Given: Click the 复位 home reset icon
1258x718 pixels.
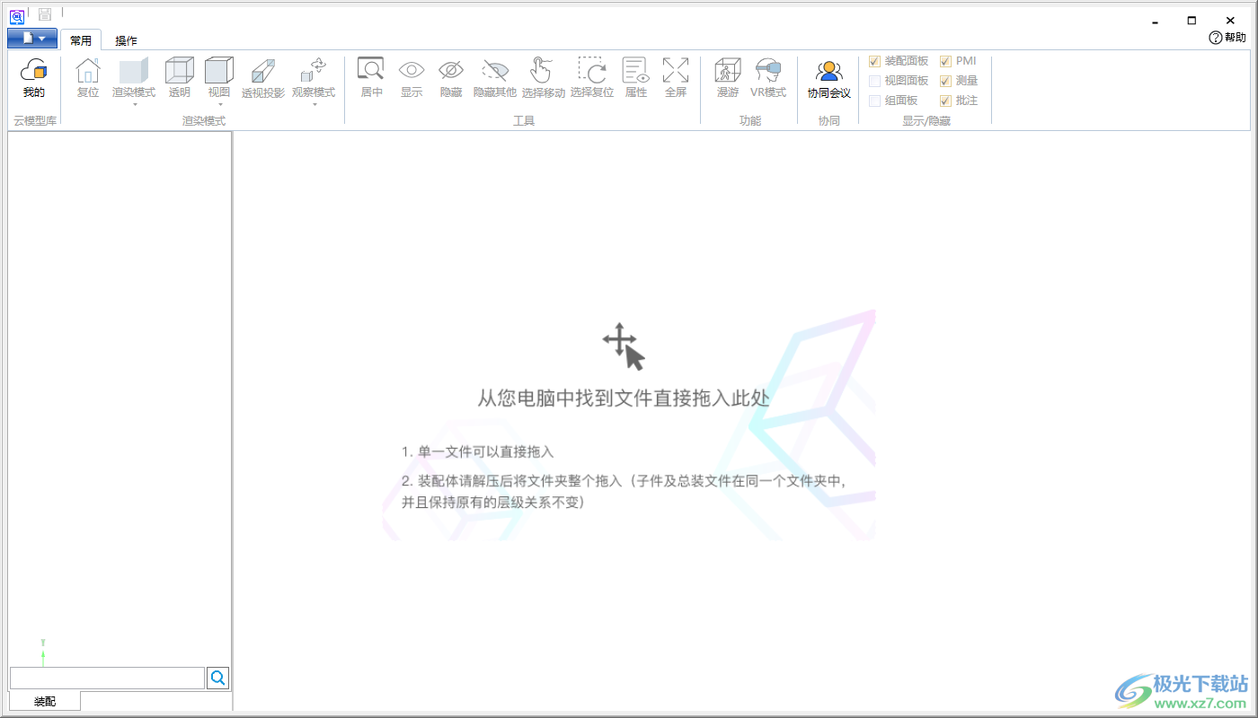Looking at the screenshot, I should [88, 79].
